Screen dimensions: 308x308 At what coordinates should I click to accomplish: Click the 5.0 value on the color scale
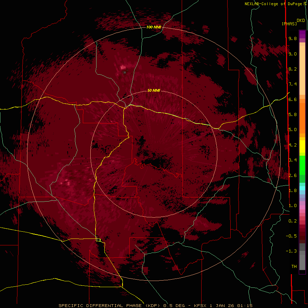(x=293, y=130)
